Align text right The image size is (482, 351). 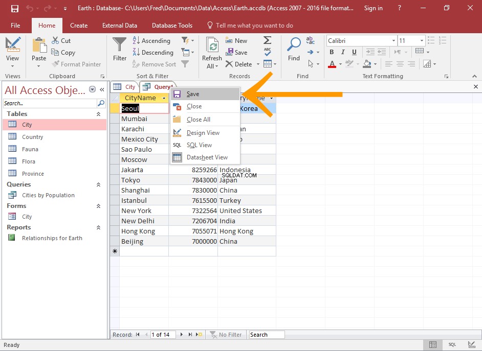[411, 64]
